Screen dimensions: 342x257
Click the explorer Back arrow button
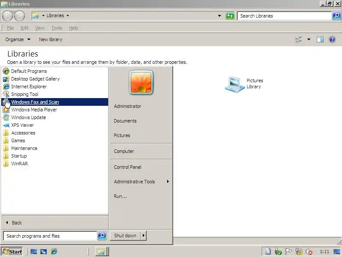(8, 16)
